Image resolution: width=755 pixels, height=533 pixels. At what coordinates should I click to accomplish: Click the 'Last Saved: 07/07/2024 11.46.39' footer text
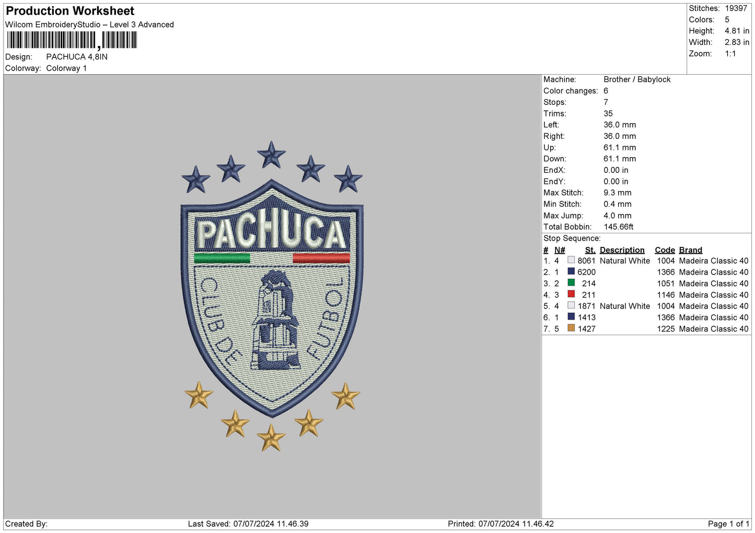coord(248,524)
